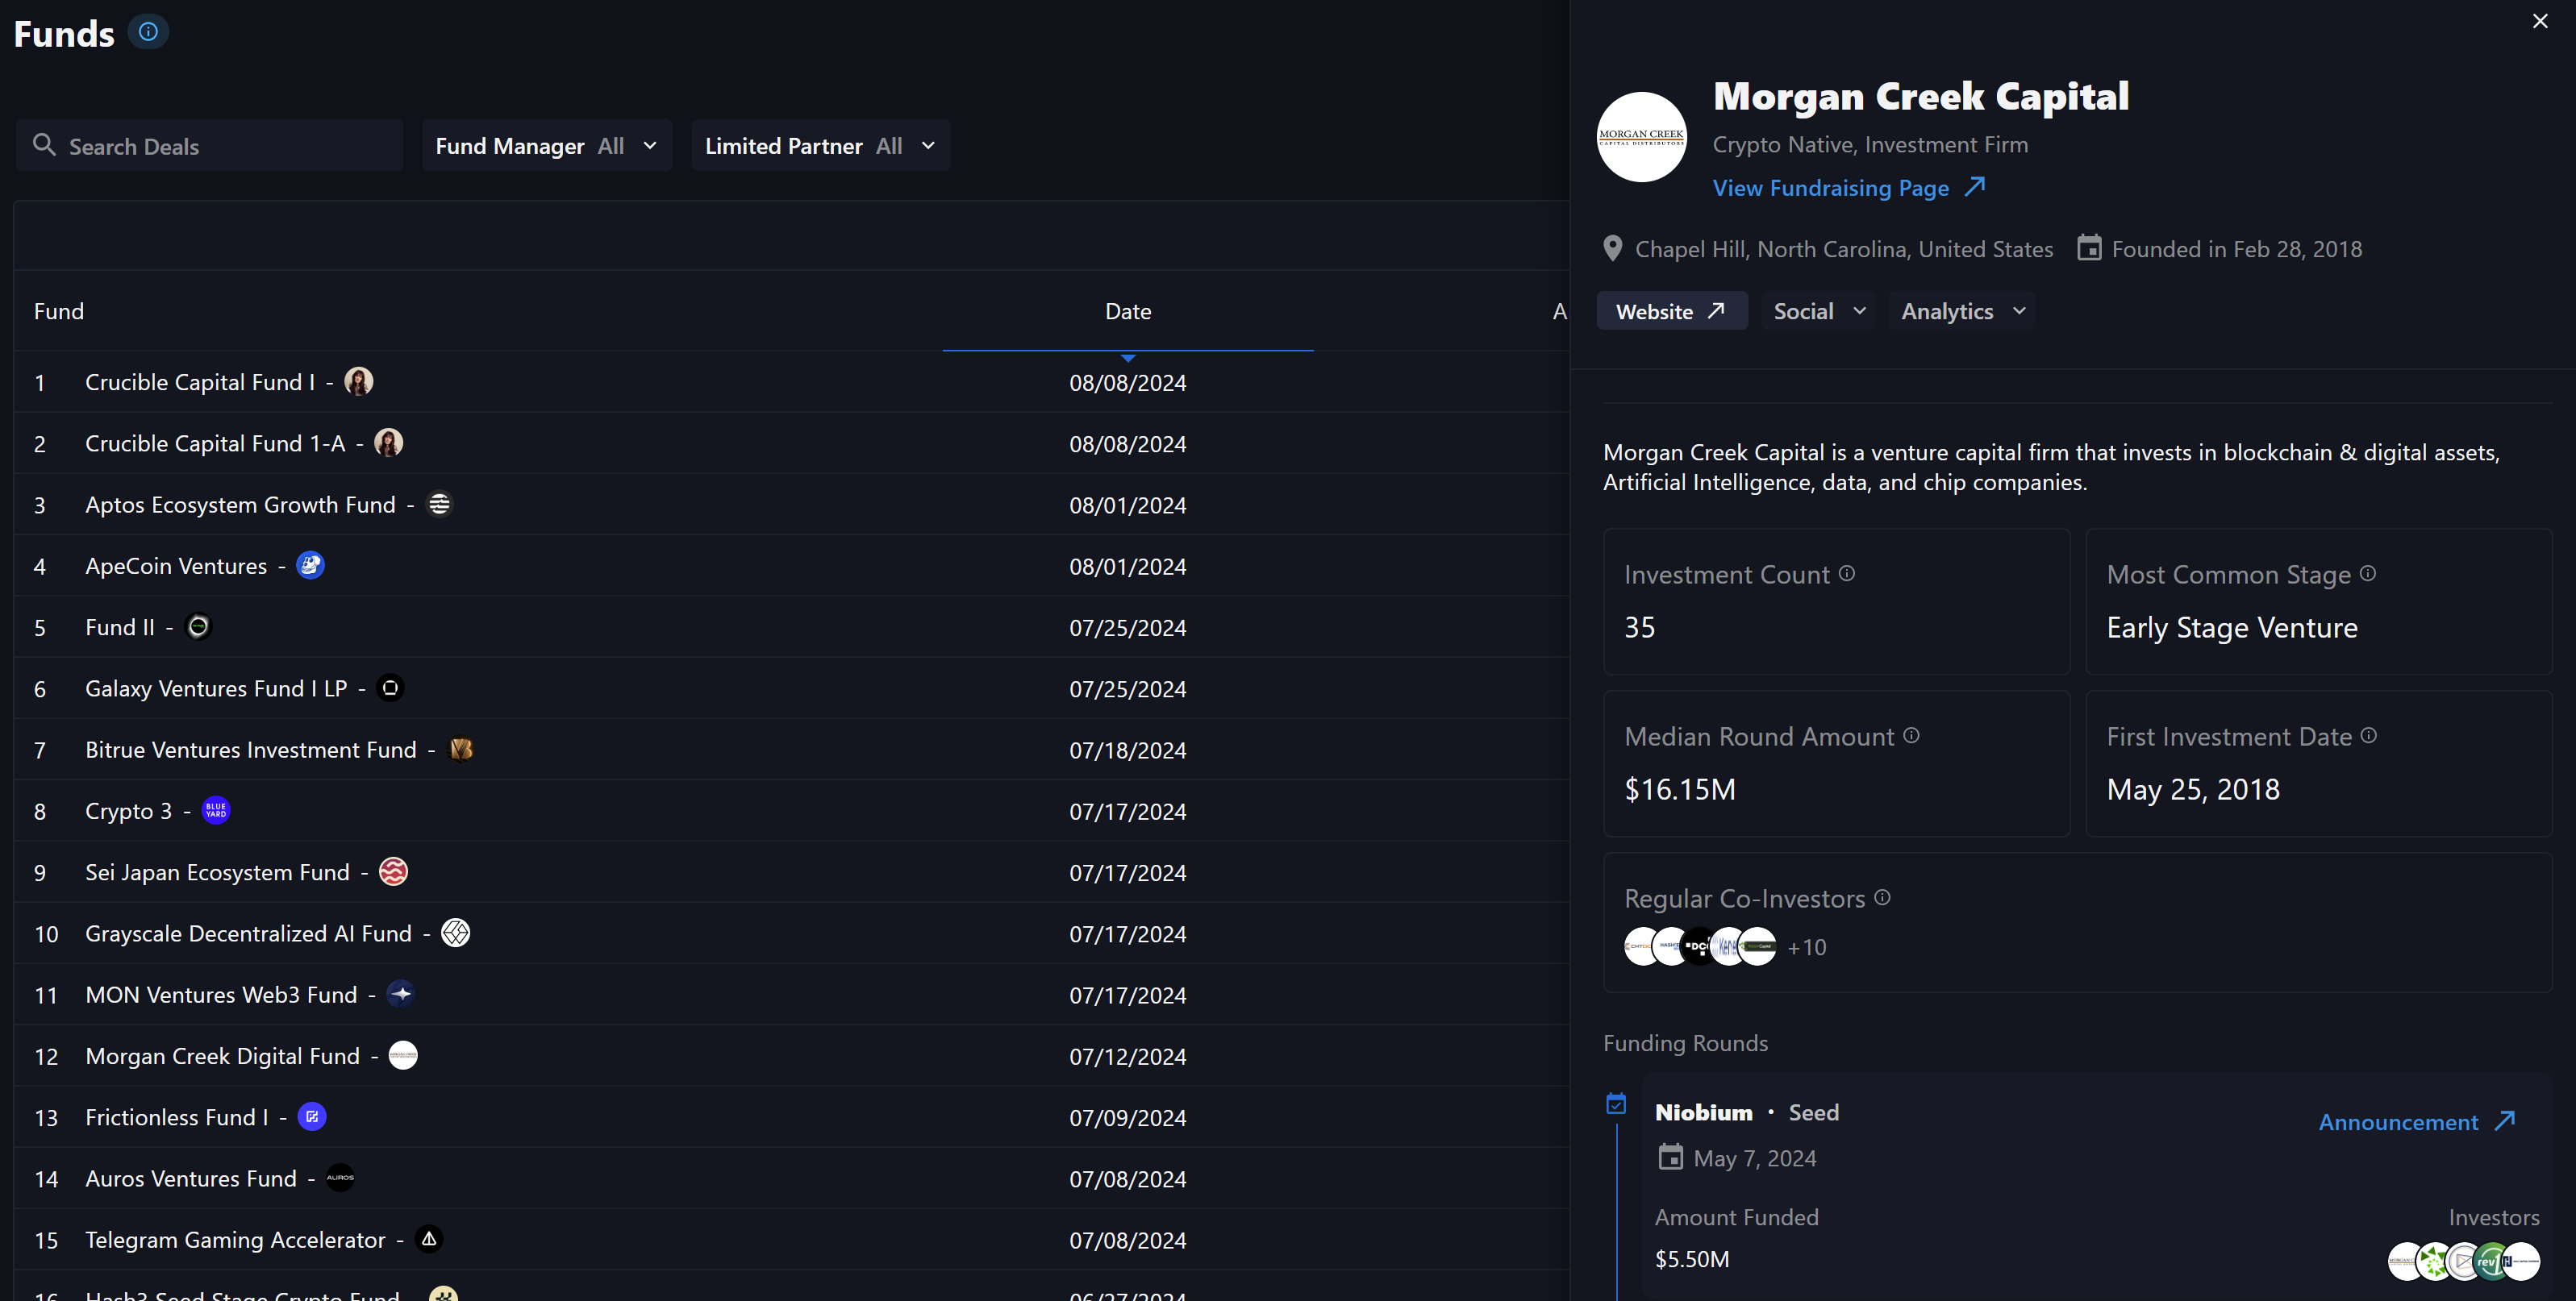The height and width of the screenshot is (1301, 2576).
Task: Open the Niobium Announcement link
Action: pyautogui.click(x=2416, y=1121)
